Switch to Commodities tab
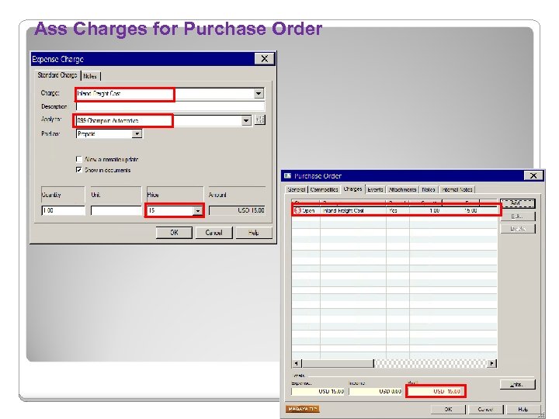 coord(324,189)
